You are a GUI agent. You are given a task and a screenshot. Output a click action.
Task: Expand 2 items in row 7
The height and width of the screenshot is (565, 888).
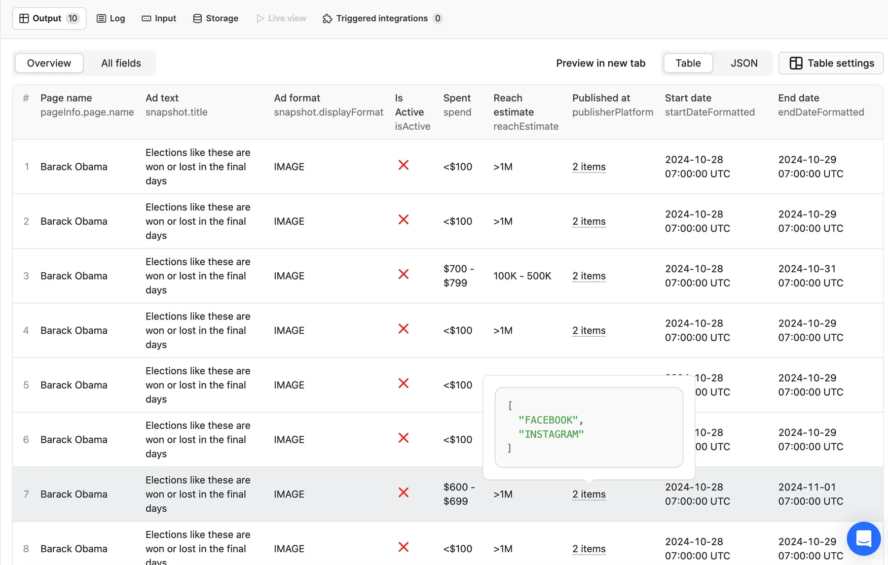click(589, 494)
